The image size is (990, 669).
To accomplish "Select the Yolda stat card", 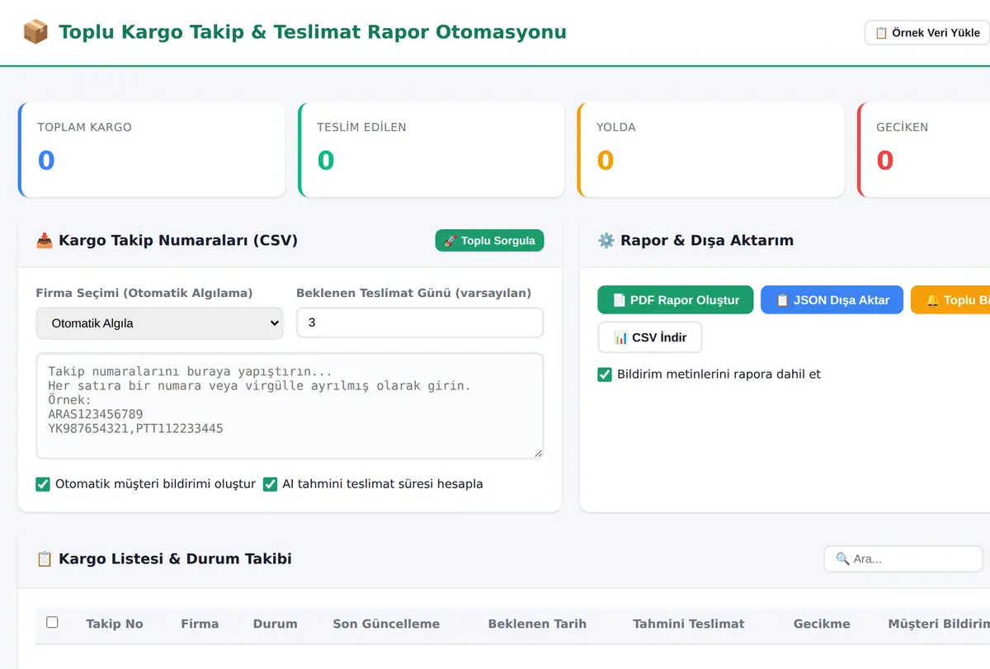I will coord(711,150).
